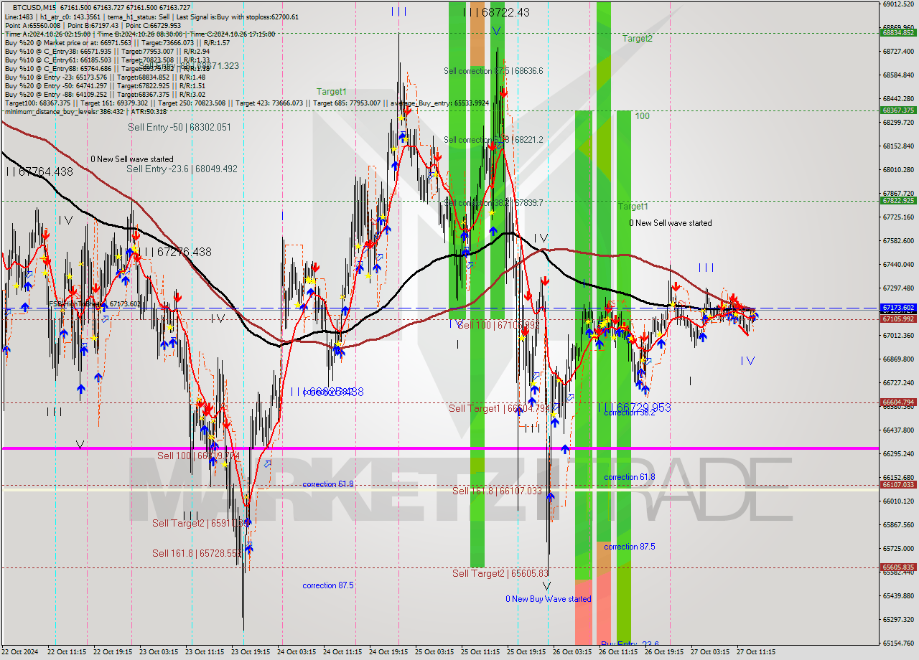Click the 23 Oct 11:15 time label
This screenshot has height=660, width=919.
click(x=206, y=652)
